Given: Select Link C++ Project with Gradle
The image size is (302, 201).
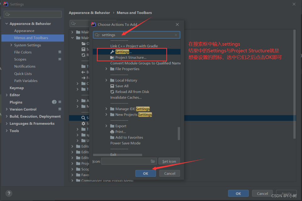Looking at the screenshot, I should point(134,46).
